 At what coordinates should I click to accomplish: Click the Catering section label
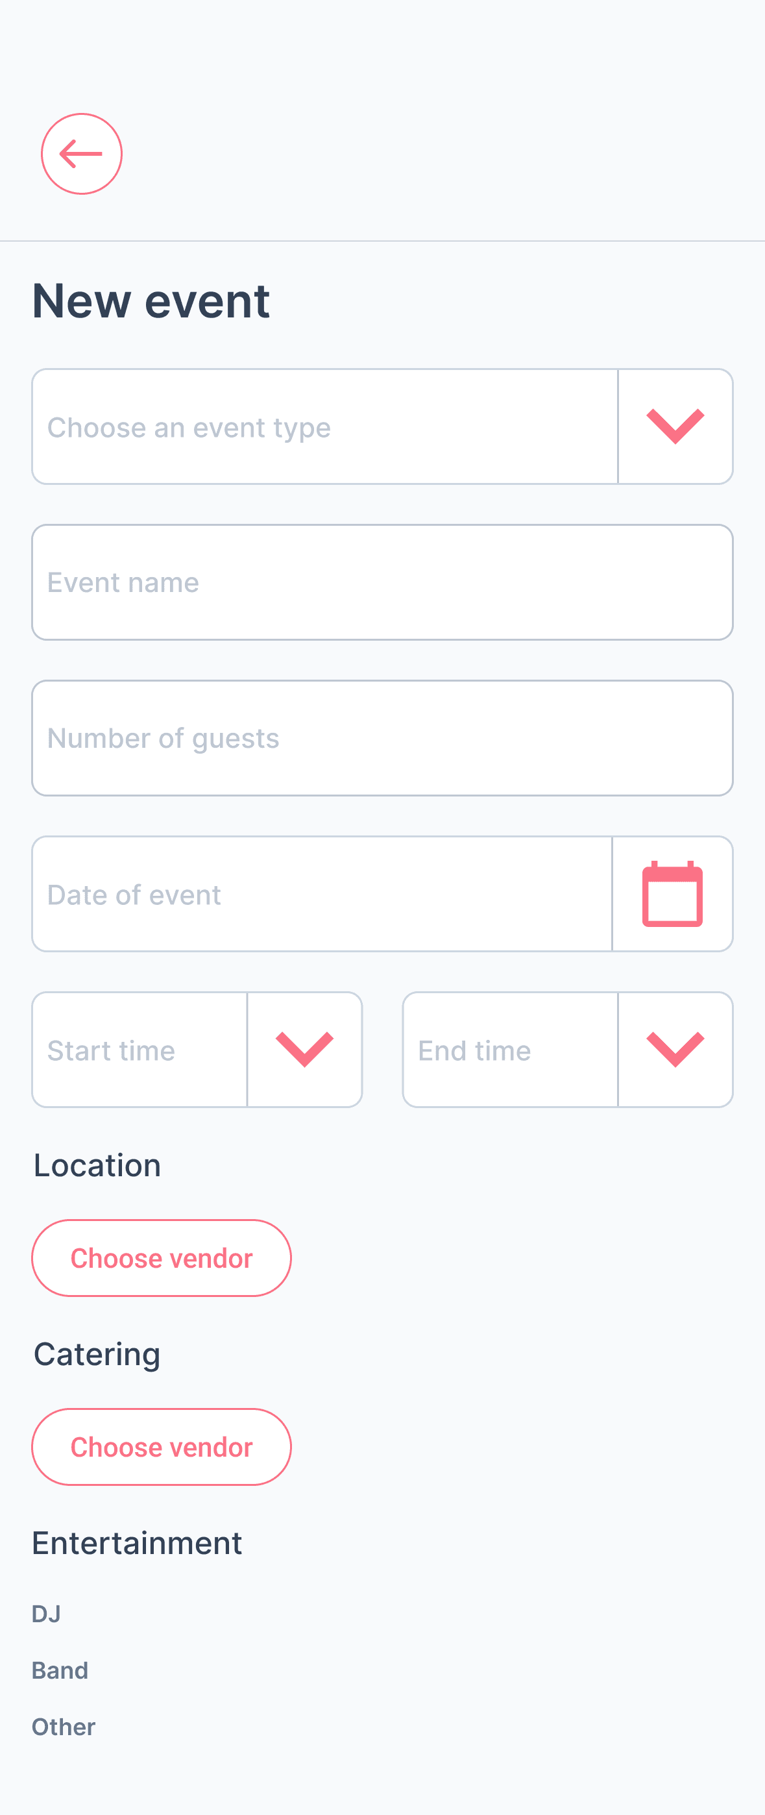click(97, 1354)
